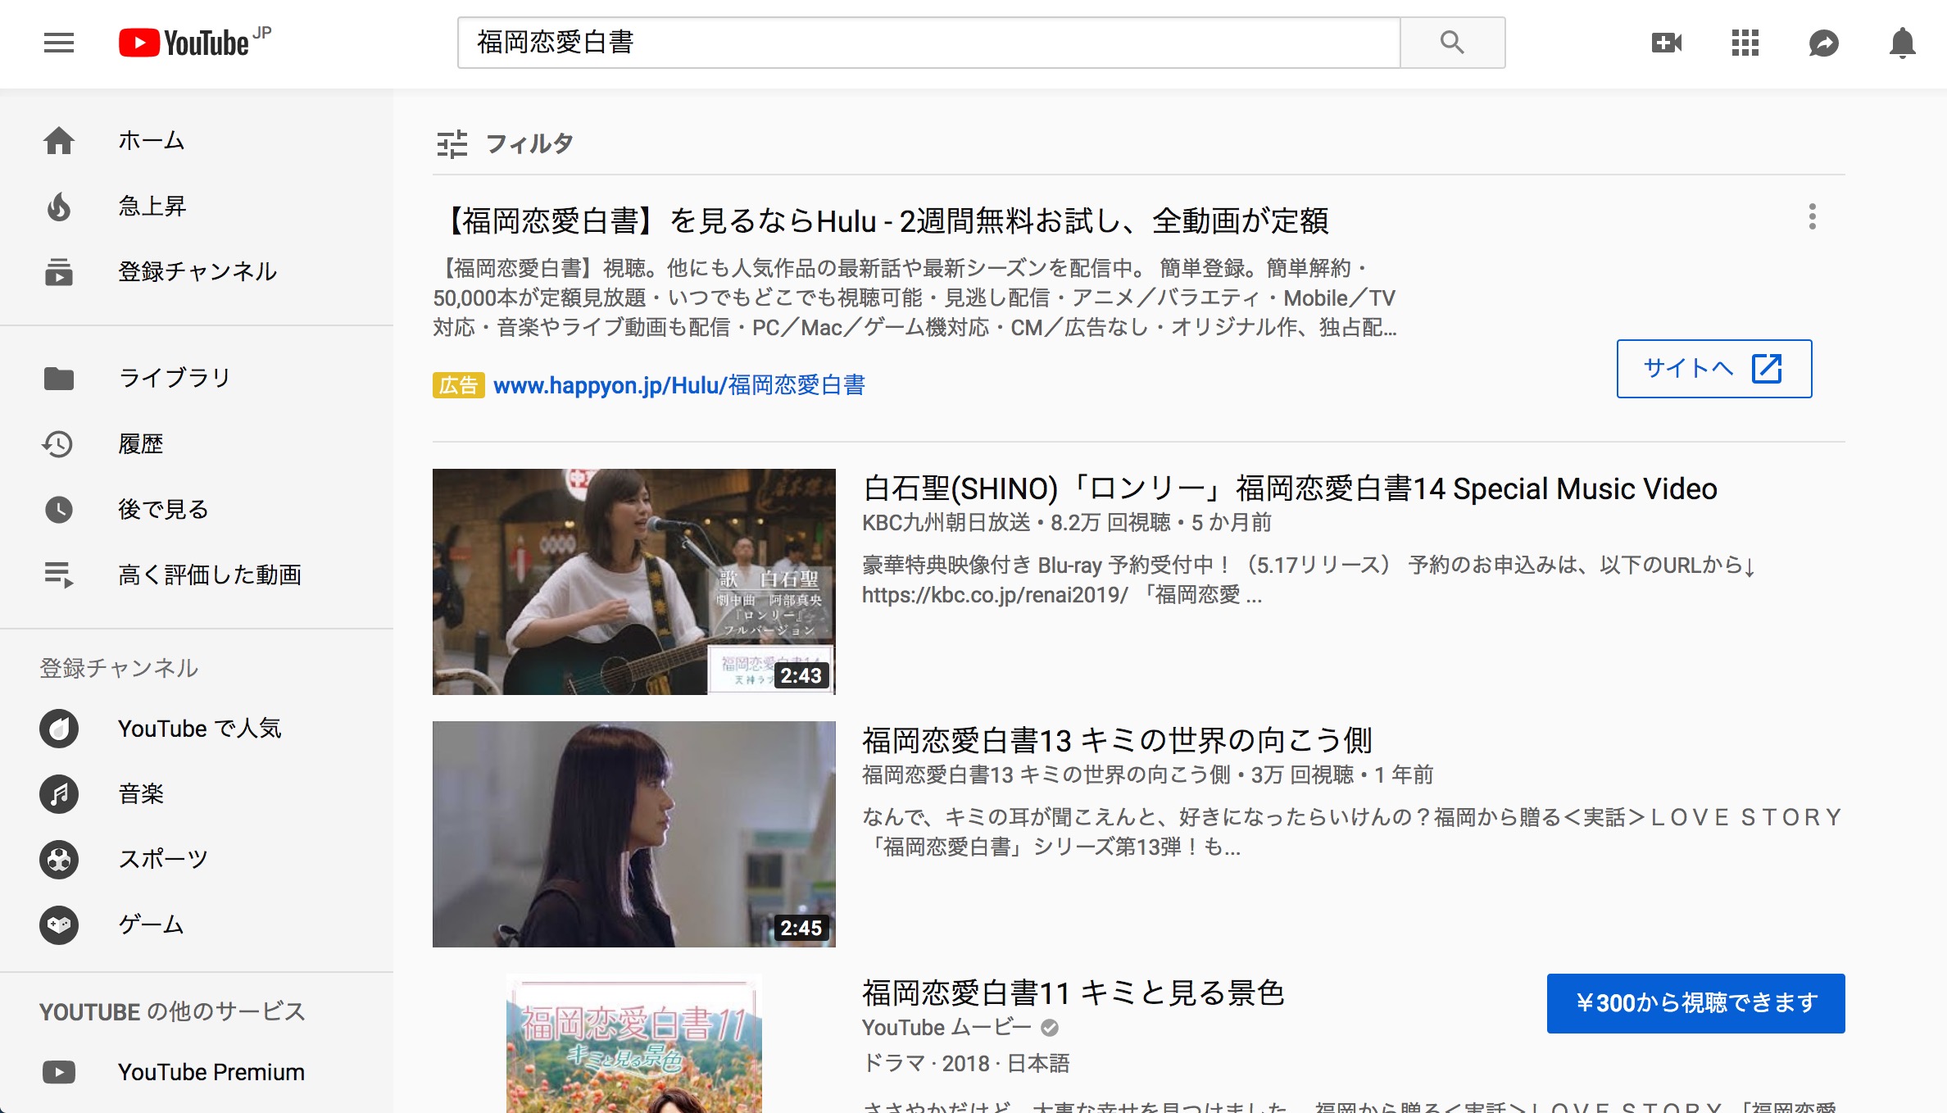Expand the フィルタ filter options
Viewport: 1947px width, 1113px height.
pos(505,143)
